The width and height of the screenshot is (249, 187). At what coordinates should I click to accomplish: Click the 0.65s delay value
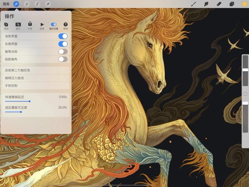pos(63,97)
